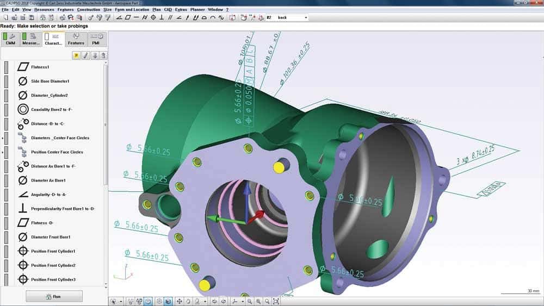
Task: Click the new document toolbar icon
Action: tap(6, 17)
